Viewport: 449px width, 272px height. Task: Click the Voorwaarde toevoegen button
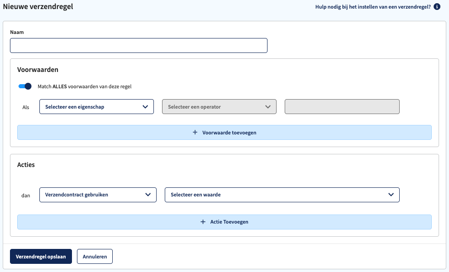(x=224, y=132)
